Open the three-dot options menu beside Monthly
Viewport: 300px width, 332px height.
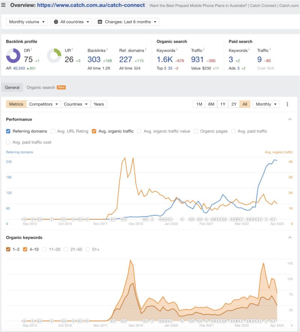coord(287,104)
